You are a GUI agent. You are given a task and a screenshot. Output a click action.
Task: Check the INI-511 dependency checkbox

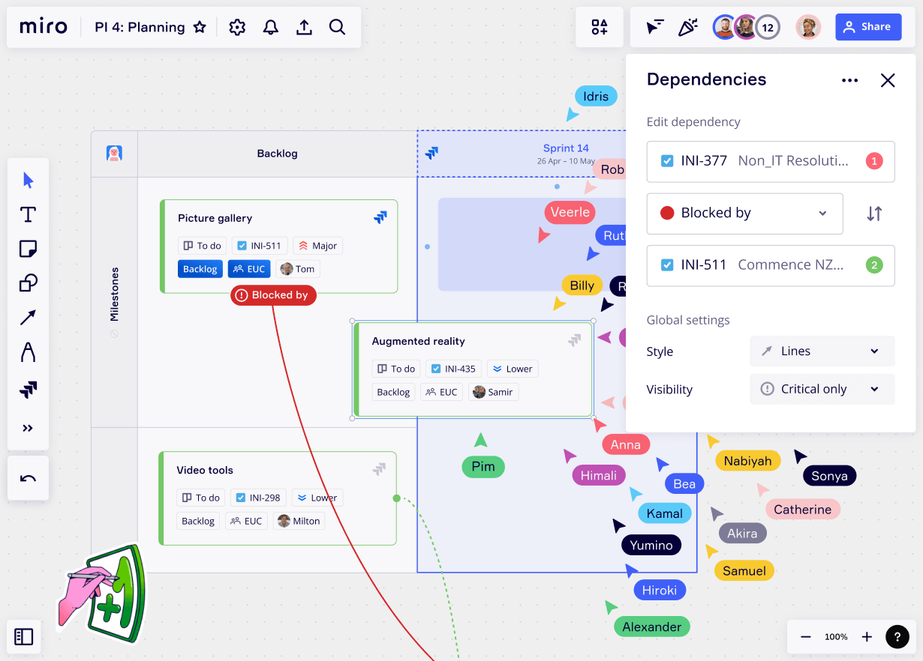[667, 265]
